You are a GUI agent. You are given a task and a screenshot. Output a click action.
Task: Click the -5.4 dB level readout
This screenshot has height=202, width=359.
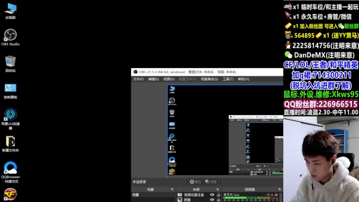point(272,195)
